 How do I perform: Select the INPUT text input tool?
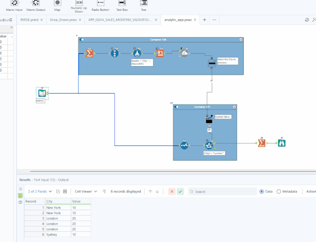click(x=42, y=94)
